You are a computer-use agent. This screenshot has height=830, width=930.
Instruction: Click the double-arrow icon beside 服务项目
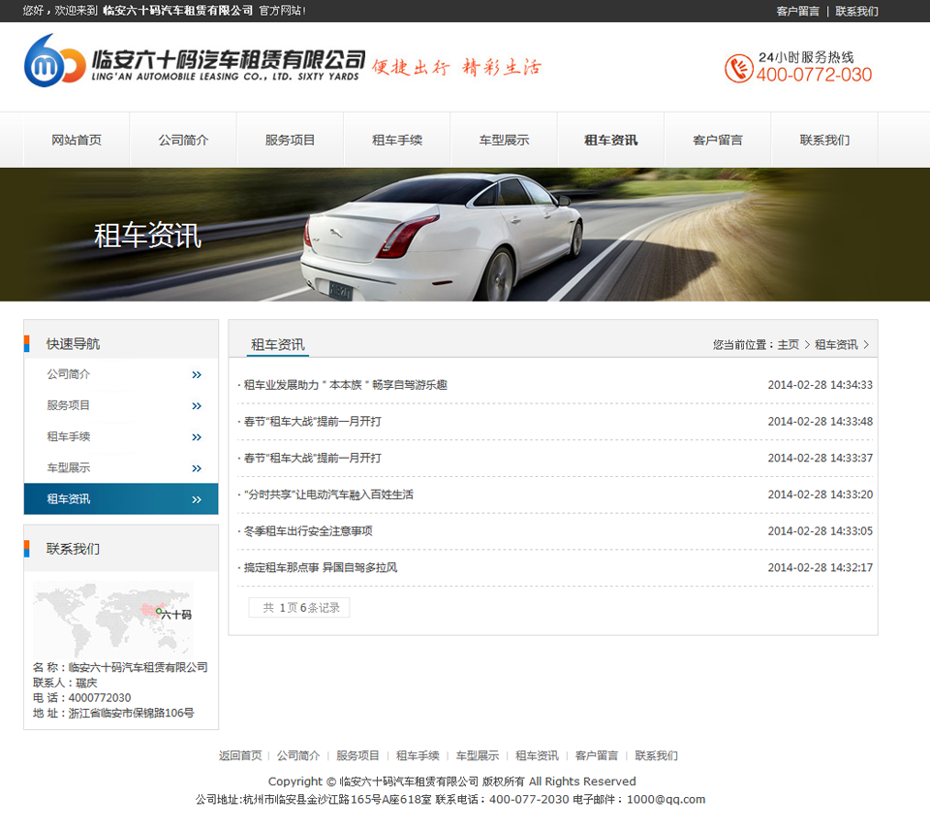197,406
